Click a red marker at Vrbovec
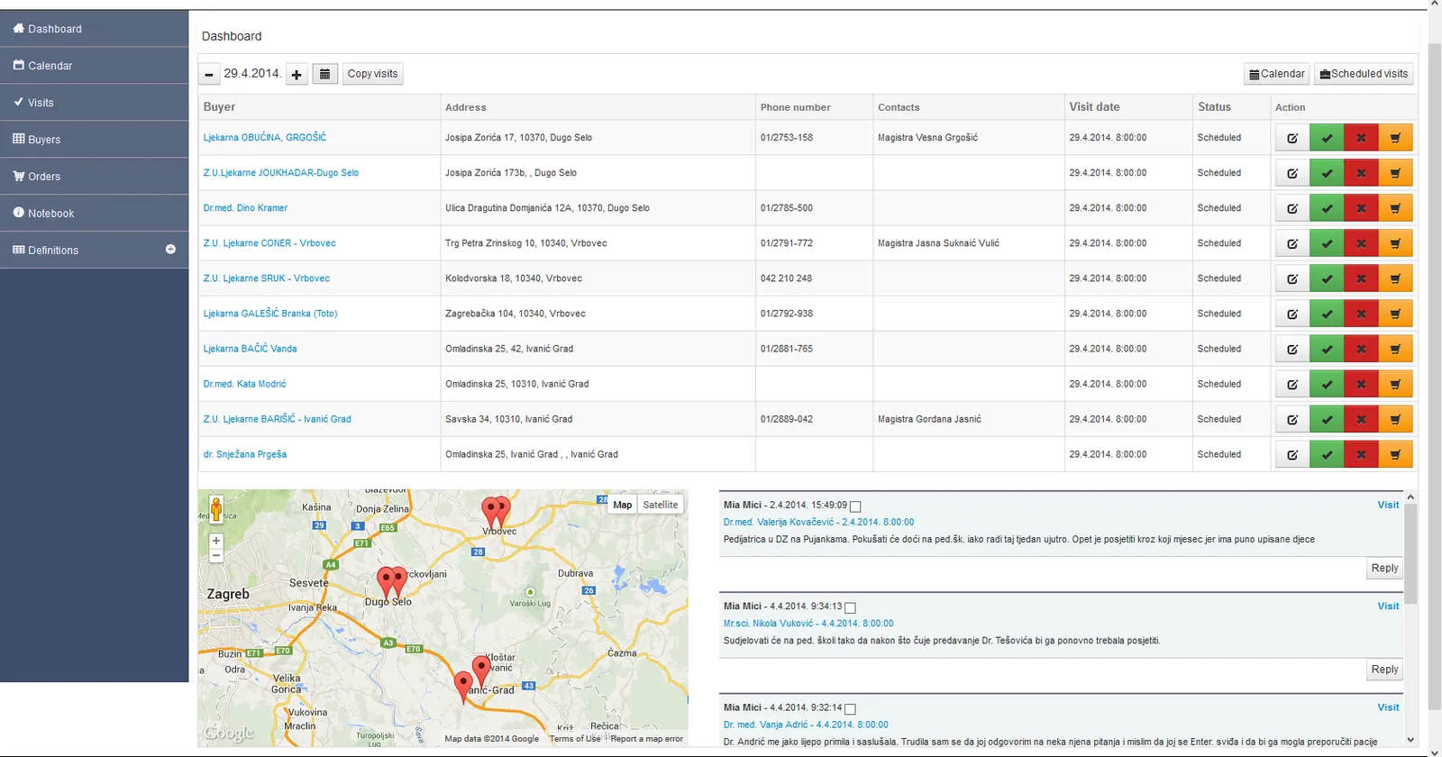 (x=491, y=510)
